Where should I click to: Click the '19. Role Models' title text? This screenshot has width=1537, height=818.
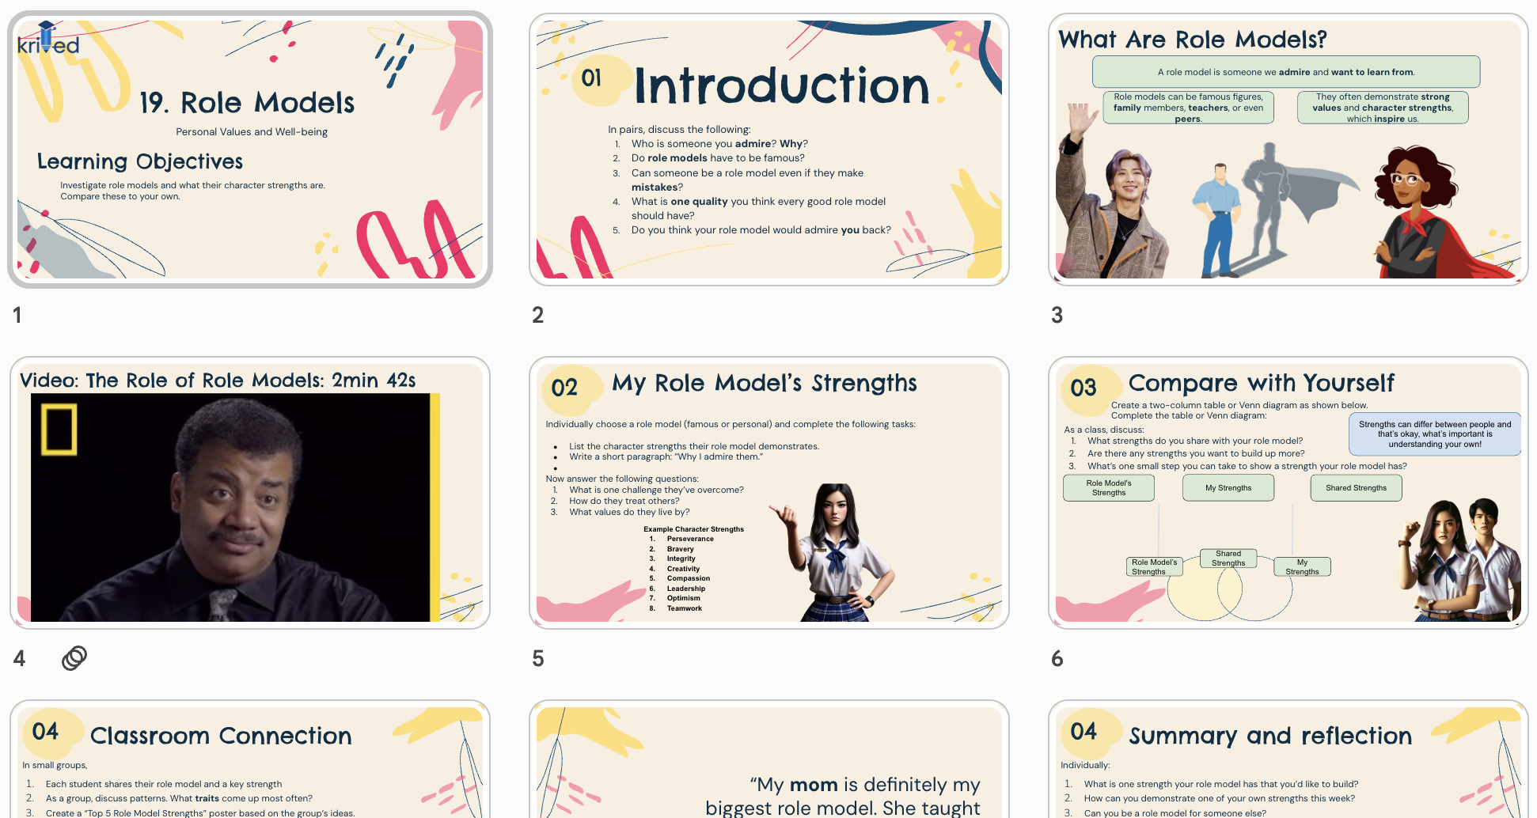(x=247, y=103)
